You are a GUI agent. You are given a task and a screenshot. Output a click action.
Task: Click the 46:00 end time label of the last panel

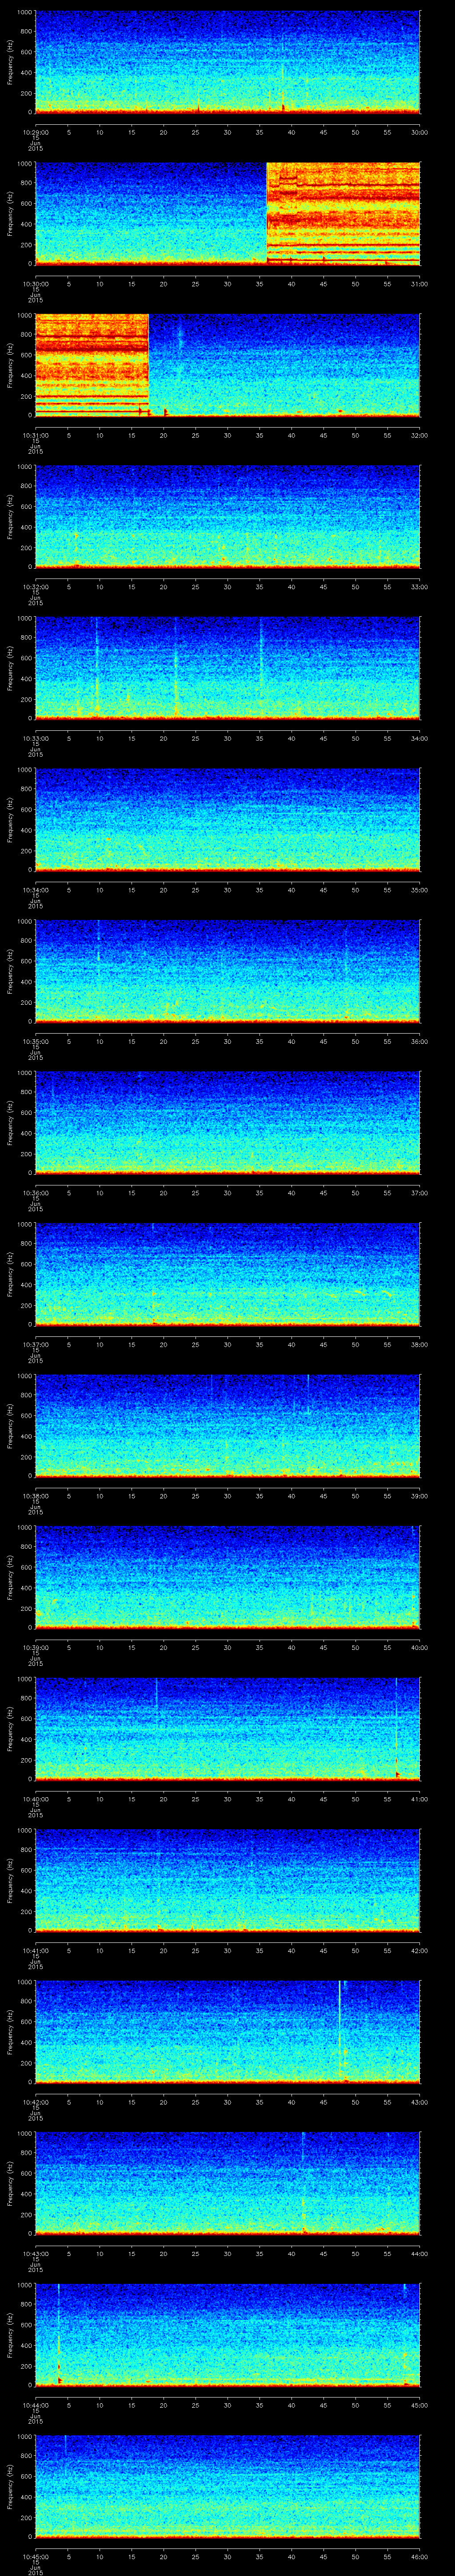pyautogui.click(x=420, y=2556)
